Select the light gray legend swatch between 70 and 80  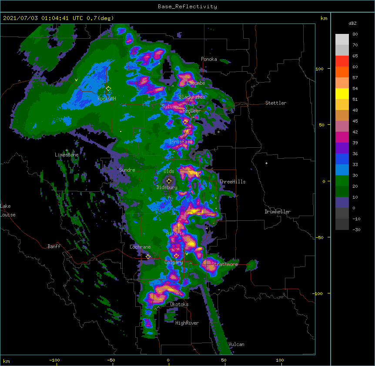pos(342,40)
